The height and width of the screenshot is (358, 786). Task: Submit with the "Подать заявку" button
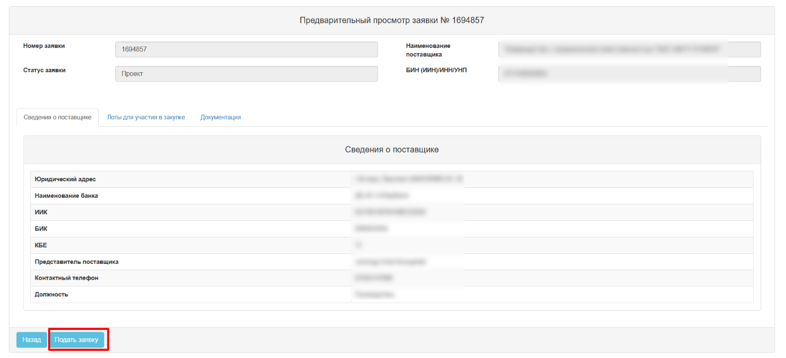(76, 340)
